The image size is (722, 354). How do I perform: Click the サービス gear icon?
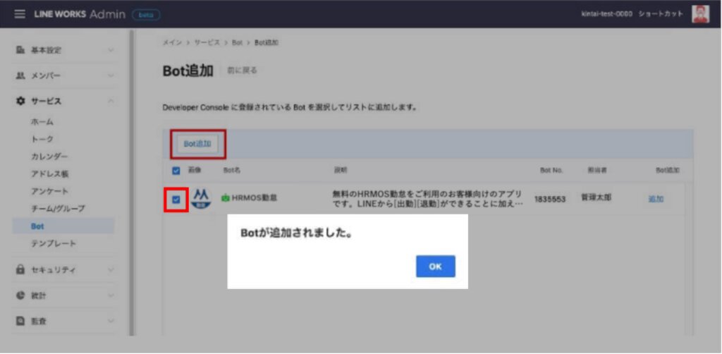tap(20, 101)
